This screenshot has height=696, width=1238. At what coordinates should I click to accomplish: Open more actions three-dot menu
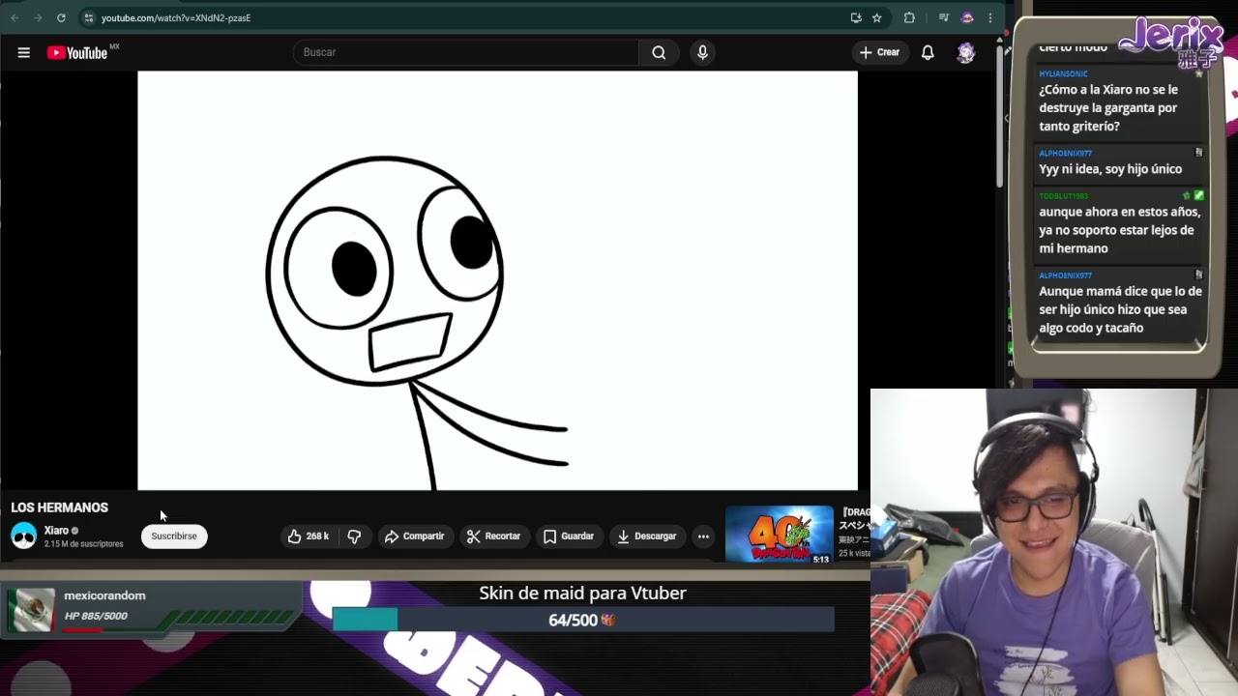pos(703,536)
